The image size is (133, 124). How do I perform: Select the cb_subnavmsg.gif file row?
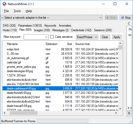60,58
